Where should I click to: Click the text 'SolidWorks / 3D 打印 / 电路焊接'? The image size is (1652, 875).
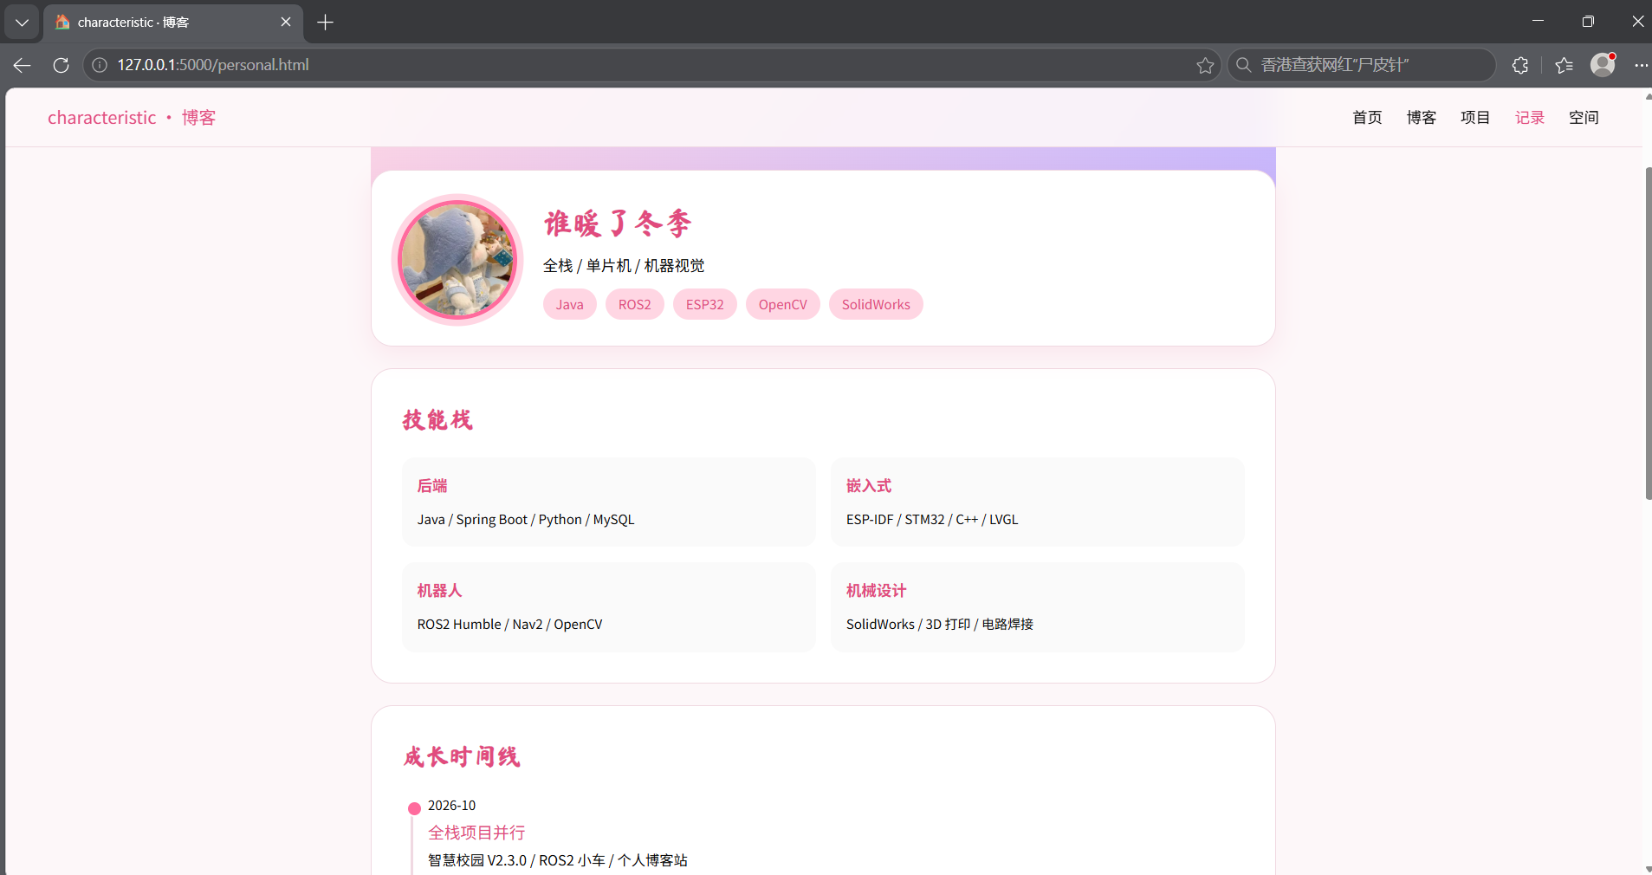[940, 625]
